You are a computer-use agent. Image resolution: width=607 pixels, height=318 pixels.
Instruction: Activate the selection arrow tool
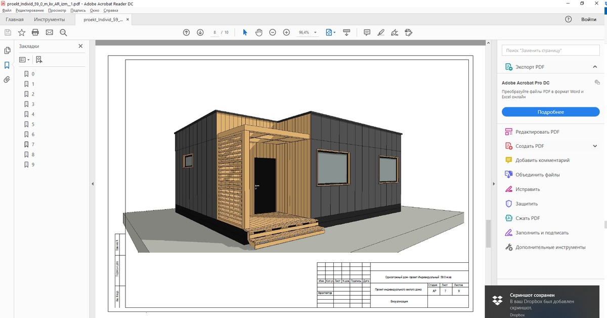[x=245, y=32]
